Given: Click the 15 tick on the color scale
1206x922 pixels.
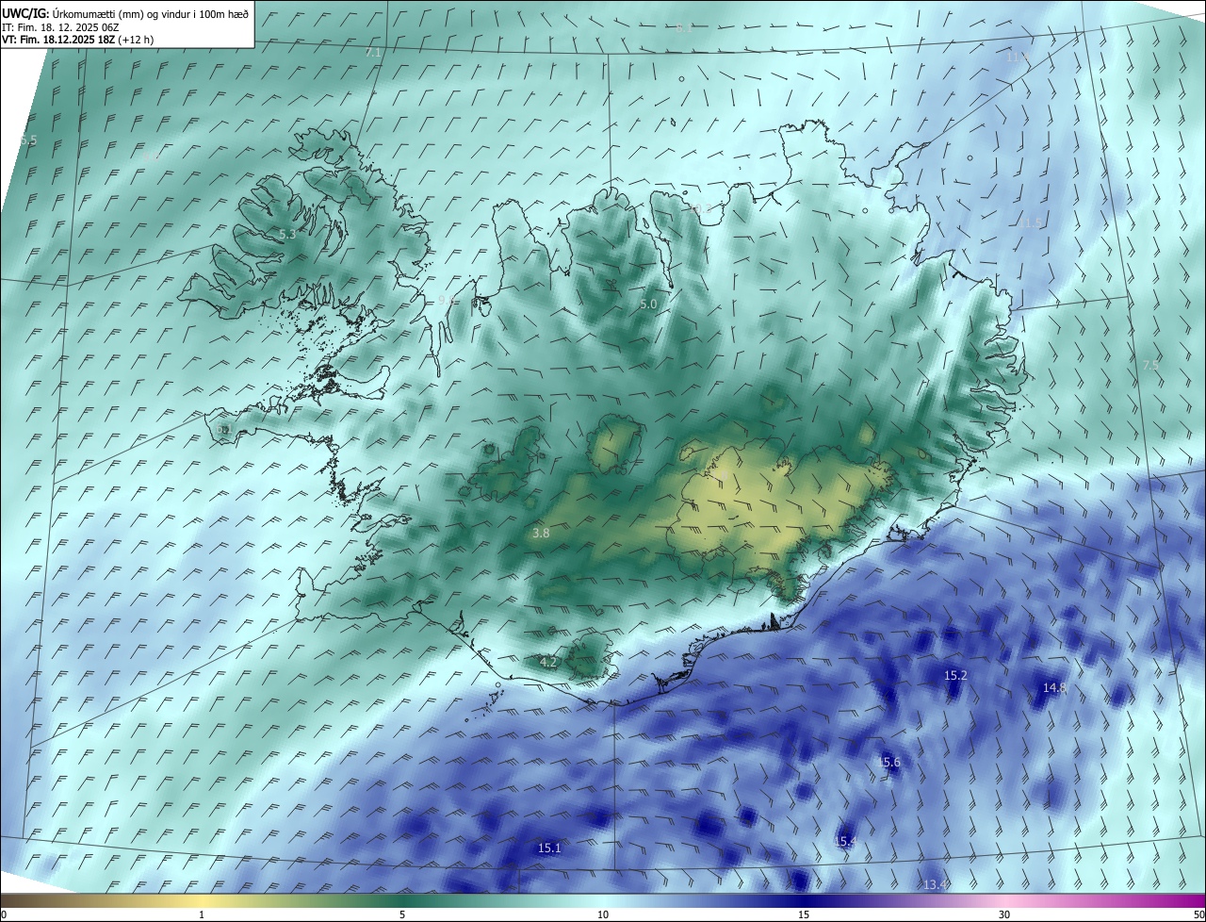Looking at the screenshot, I should (804, 914).
